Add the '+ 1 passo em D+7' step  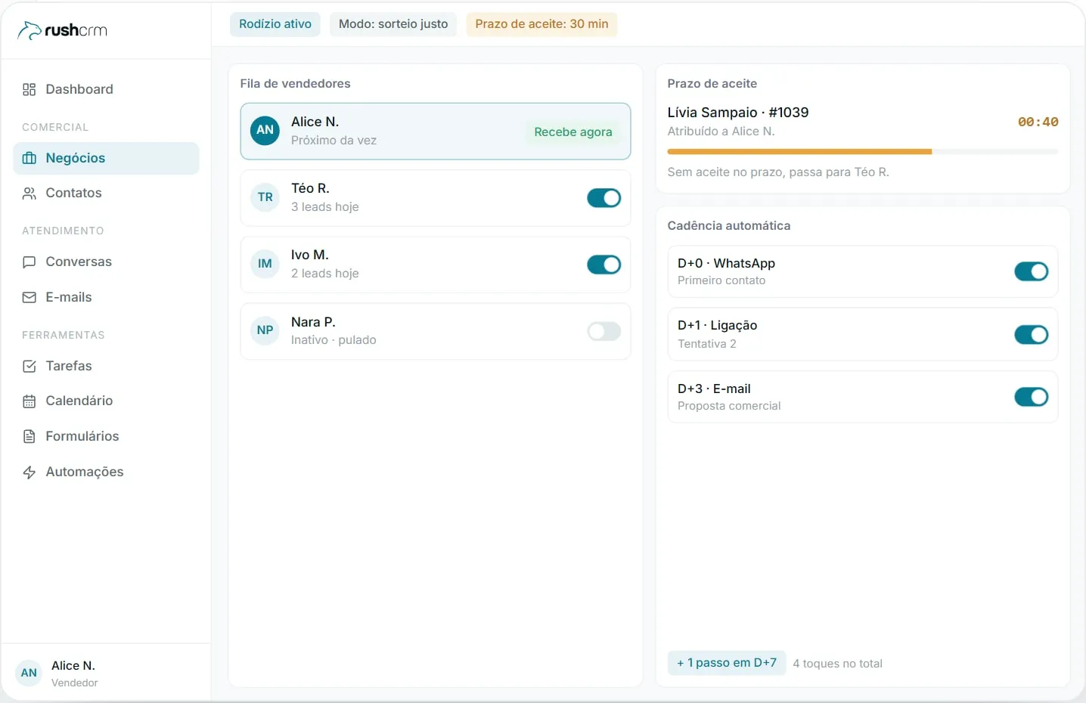727,663
